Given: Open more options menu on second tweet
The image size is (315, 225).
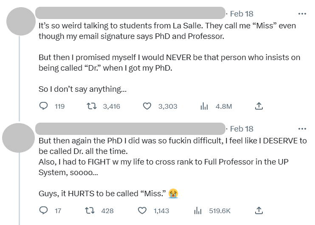Looking at the screenshot, I should (302, 129).
